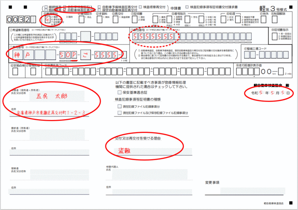Click the 申請者 氏名又は名称 field
Image resolution: width=298 pixels, height=210 pixels.
pyautogui.click(x=57, y=96)
